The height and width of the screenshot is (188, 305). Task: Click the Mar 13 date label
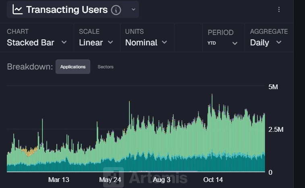coord(59,180)
